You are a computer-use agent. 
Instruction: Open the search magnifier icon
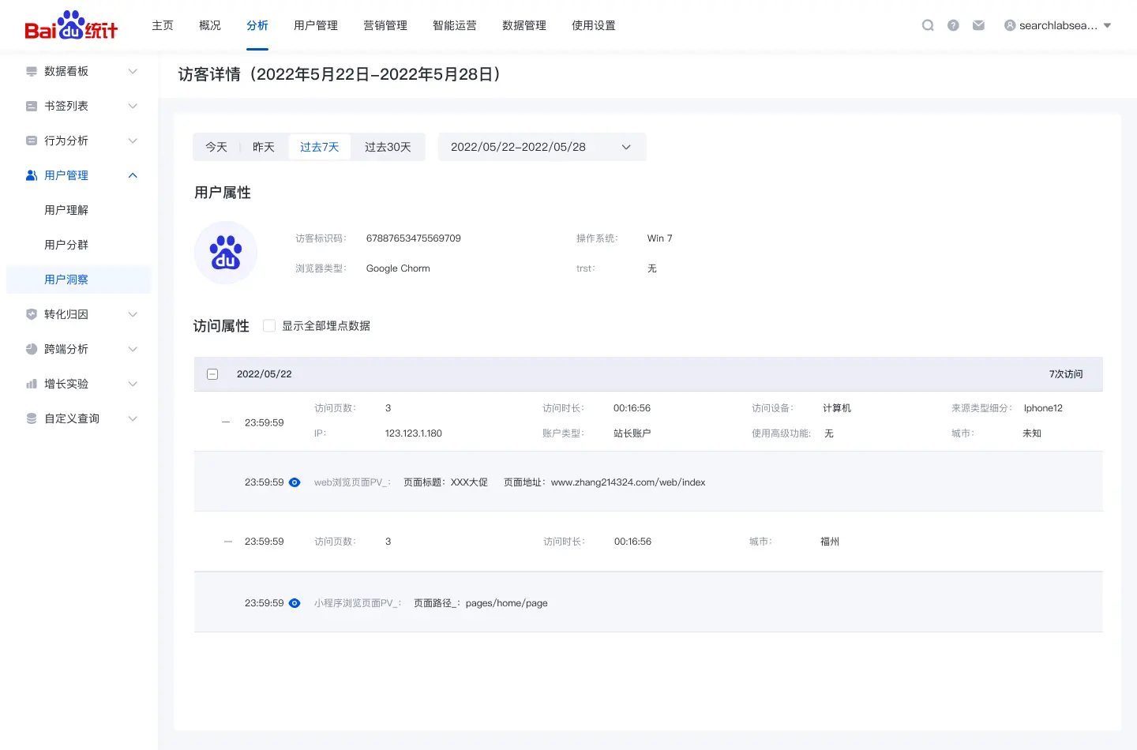pos(928,24)
